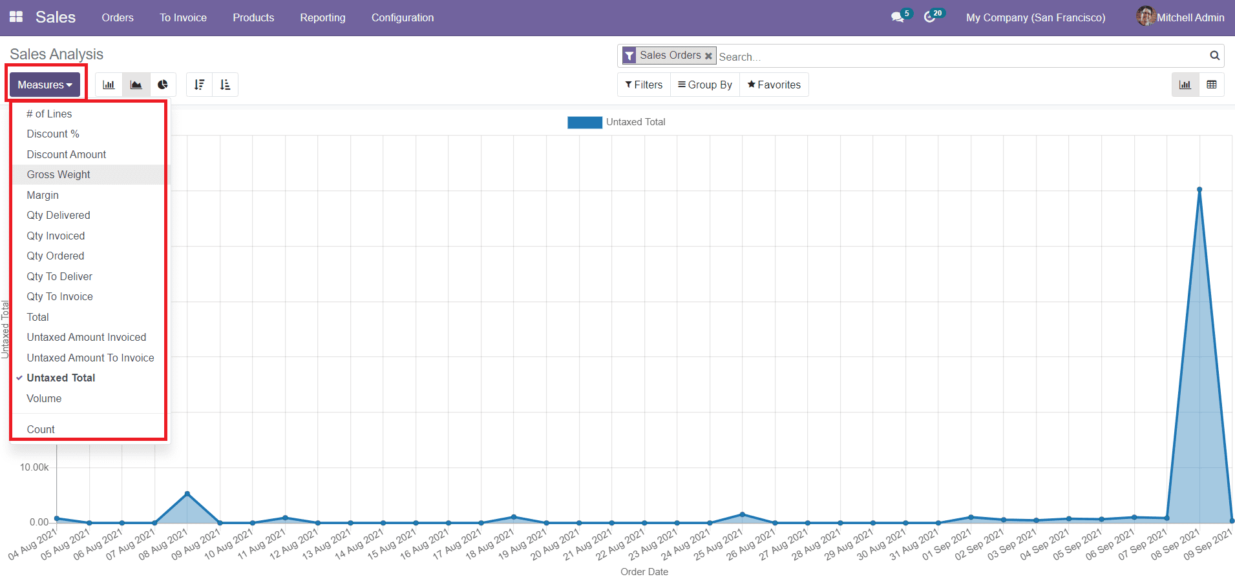Select Count measure

tap(90, 429)
